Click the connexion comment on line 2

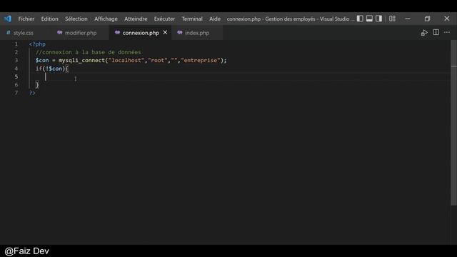coord(89,52)
